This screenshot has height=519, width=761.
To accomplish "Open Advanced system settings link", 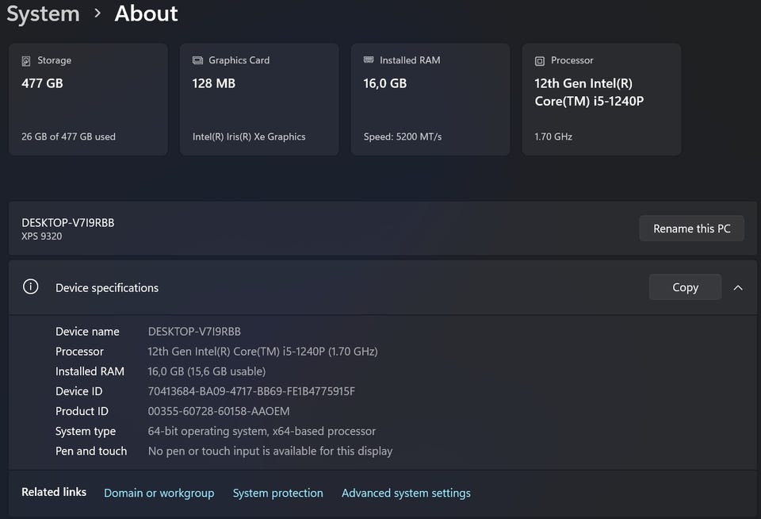I will tap(406, 493).
